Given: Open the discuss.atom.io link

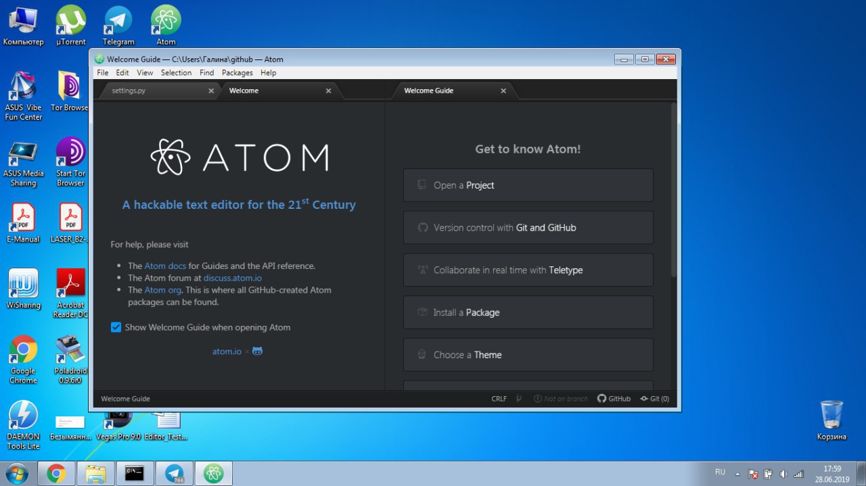Looking at the screenshot, I should coord(233,278).
